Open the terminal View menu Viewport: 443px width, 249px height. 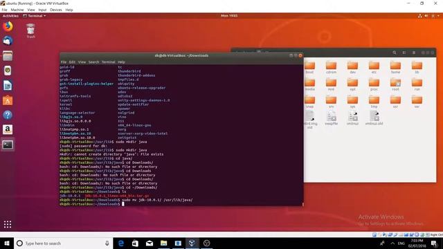pos(82,62)
